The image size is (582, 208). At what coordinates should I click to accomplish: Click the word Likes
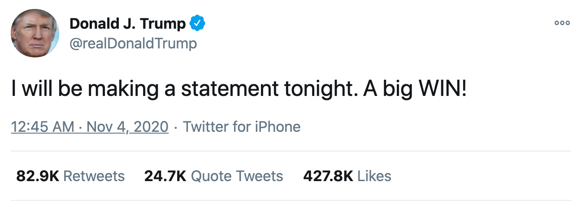pos(374,176)
